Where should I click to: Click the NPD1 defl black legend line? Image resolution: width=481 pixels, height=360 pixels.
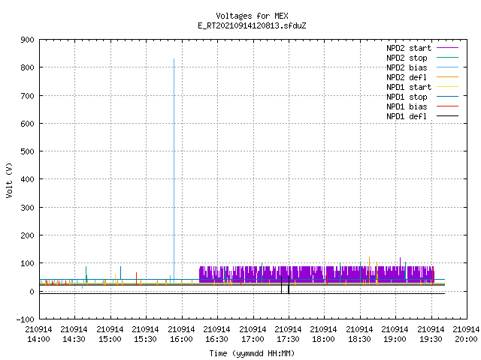(447, 116)
